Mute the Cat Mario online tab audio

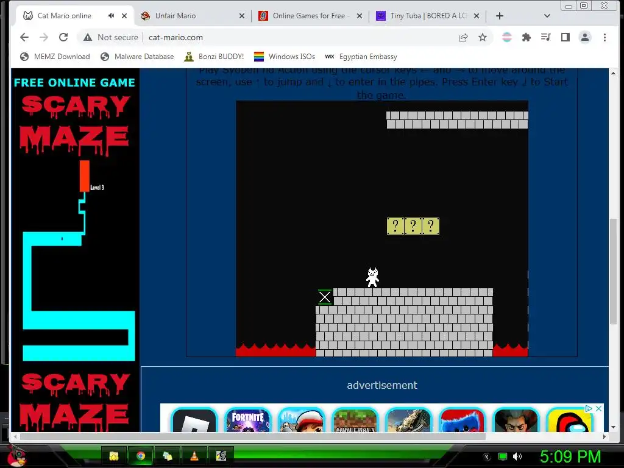(111, 15)
